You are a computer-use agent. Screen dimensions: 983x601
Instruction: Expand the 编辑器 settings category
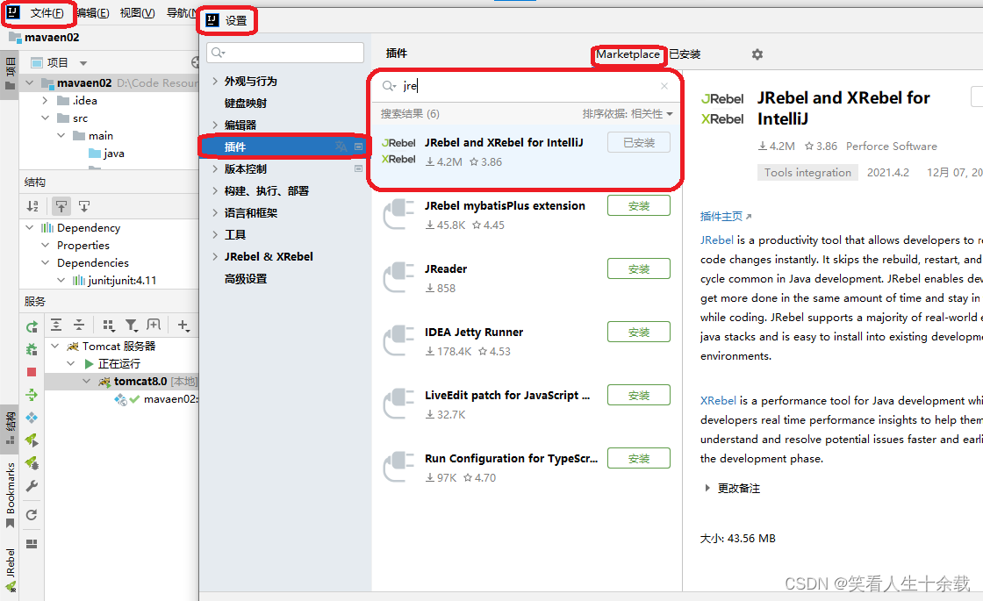215,125
